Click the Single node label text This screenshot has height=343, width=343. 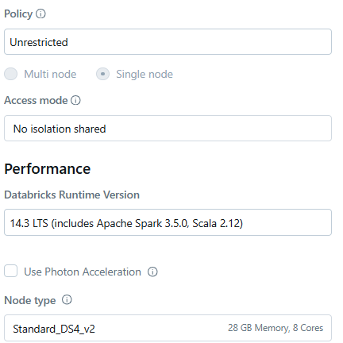[145, 74]
